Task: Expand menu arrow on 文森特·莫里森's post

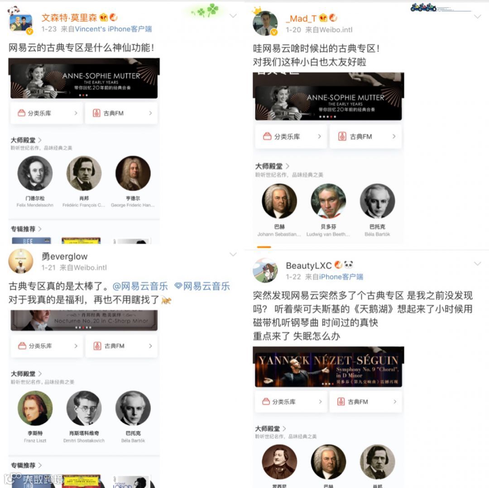Action: [233, 15]
